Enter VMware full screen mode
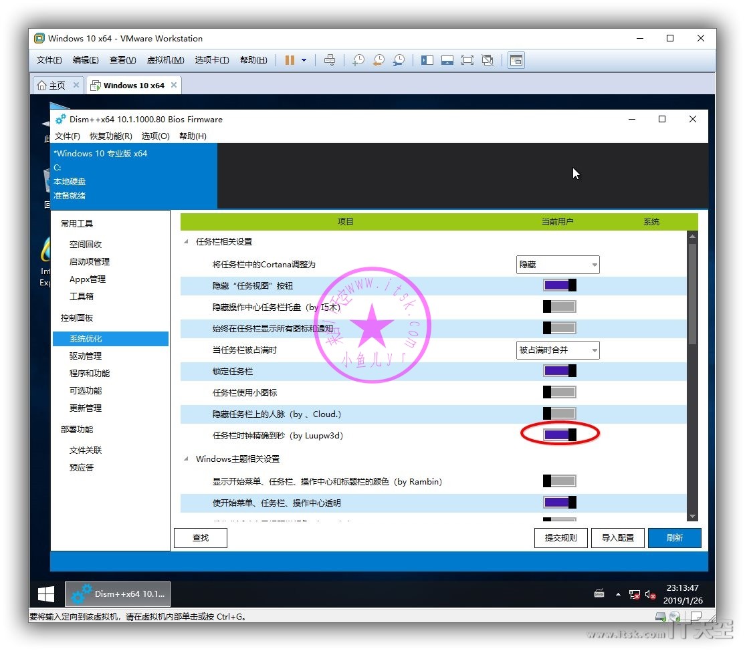This screenshot has width=745, height=651. point(467,60)
